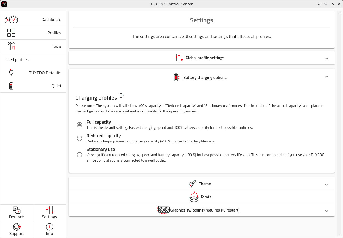
Task: Click the Theme title text
Action: (205, 184)
